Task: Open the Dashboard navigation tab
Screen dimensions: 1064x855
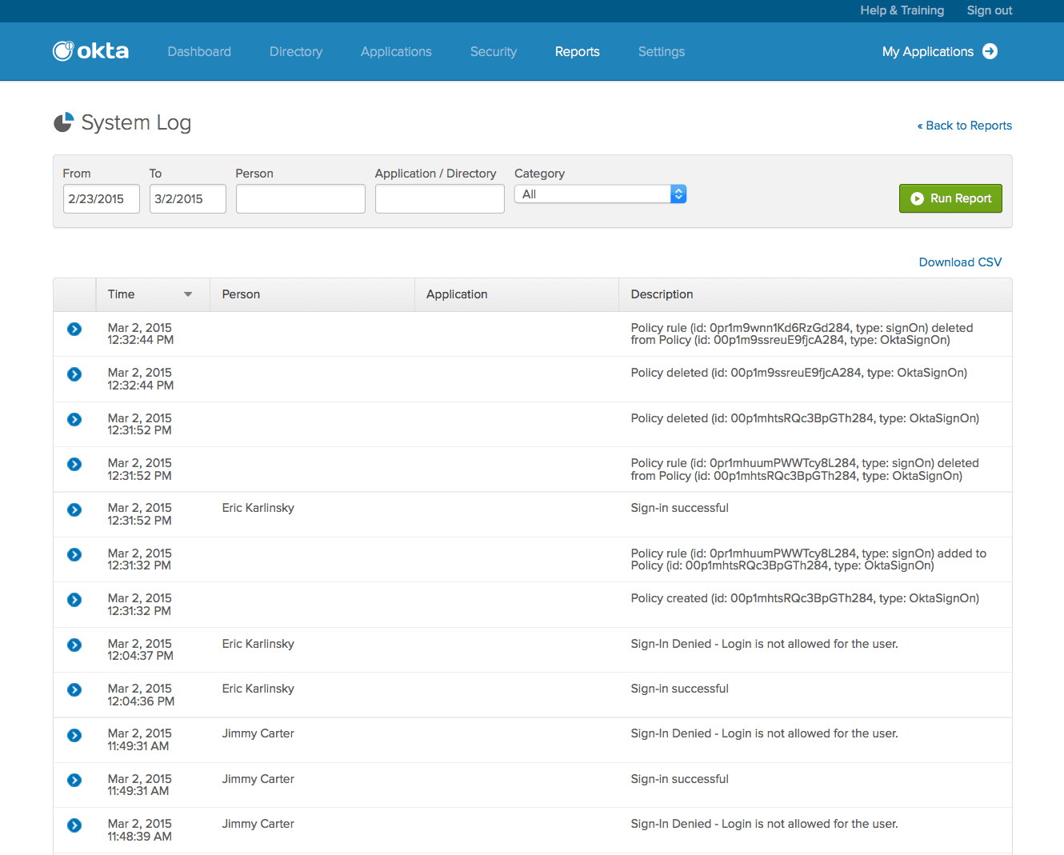Action: point(199,52)
